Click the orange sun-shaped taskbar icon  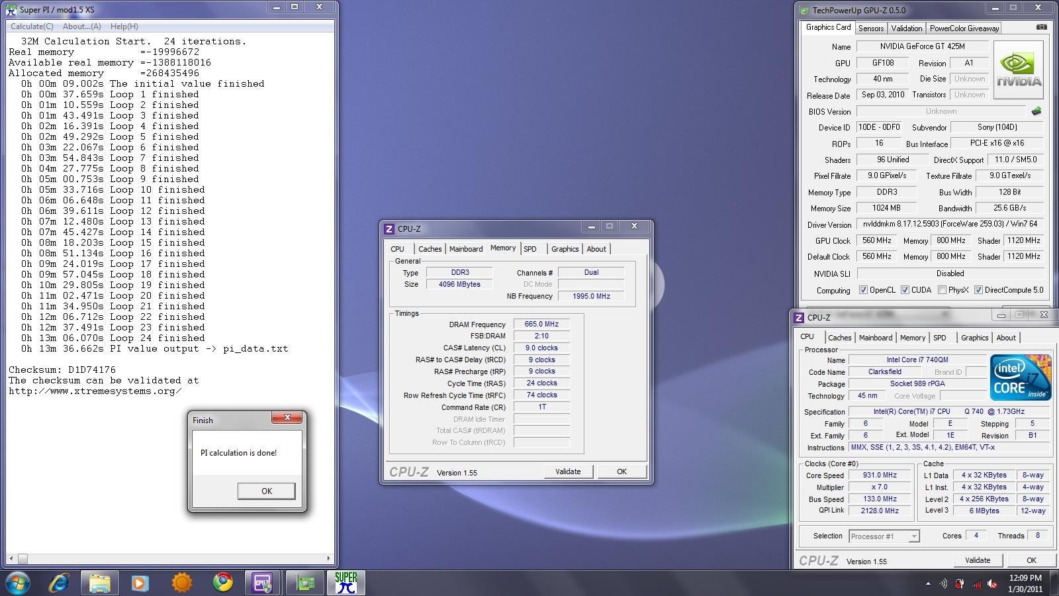(x=181, y=583)
